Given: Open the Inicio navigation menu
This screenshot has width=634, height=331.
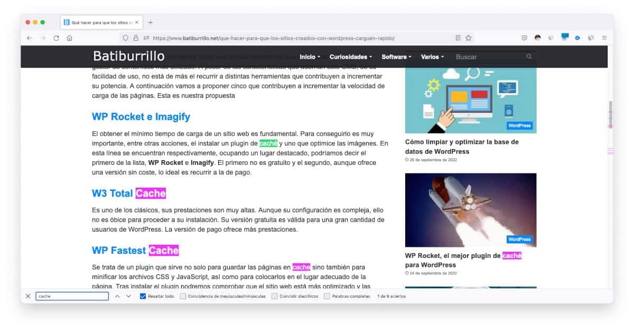Looking at the screenshot, I should pyautogui.click(x=309, y=57).
